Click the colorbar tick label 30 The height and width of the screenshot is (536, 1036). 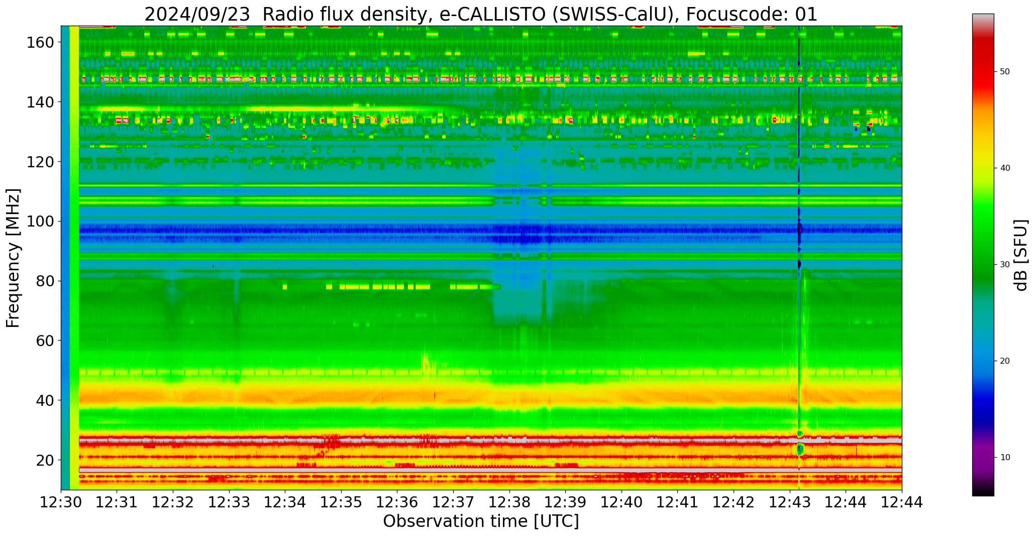1005,265
